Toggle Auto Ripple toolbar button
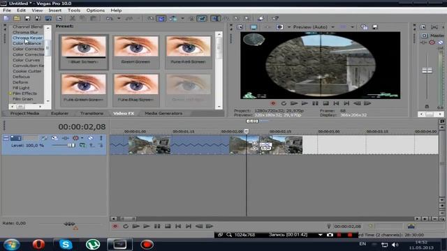Image resolution: width=447 pixels, height=251 pixels. click(173, 19)
